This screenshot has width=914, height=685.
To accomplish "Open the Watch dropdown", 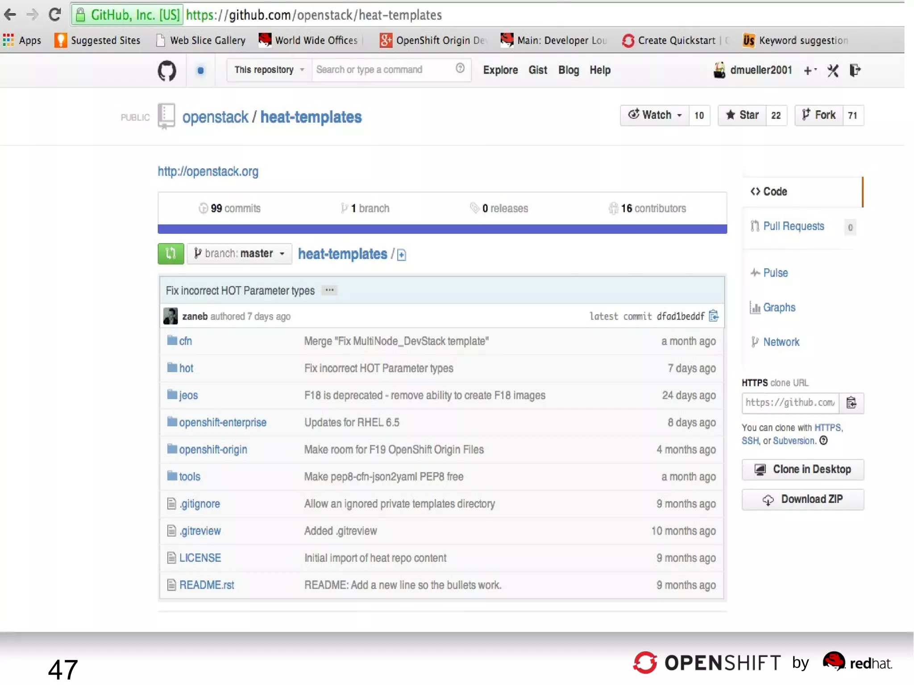I will click(x=655, y=115).
